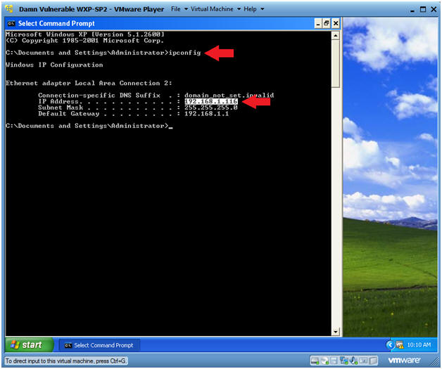Click the VMware Player application icon in title bar
The height and width of the screenshot is (369, 442).
tap(9, 8)
